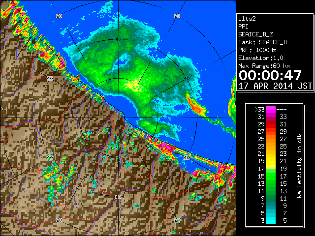
Task: Select the "Task: SEAICE_B" line
Action: [x=262, y=42]
